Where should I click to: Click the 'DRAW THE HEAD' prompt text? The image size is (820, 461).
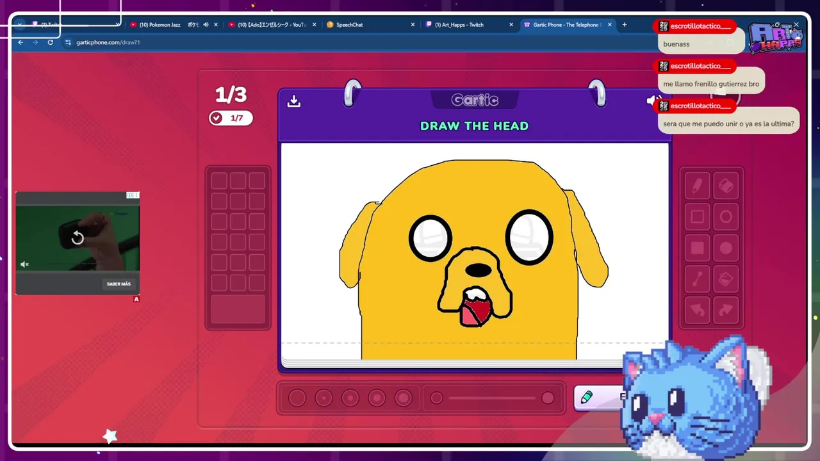click(x=475, y=126)
